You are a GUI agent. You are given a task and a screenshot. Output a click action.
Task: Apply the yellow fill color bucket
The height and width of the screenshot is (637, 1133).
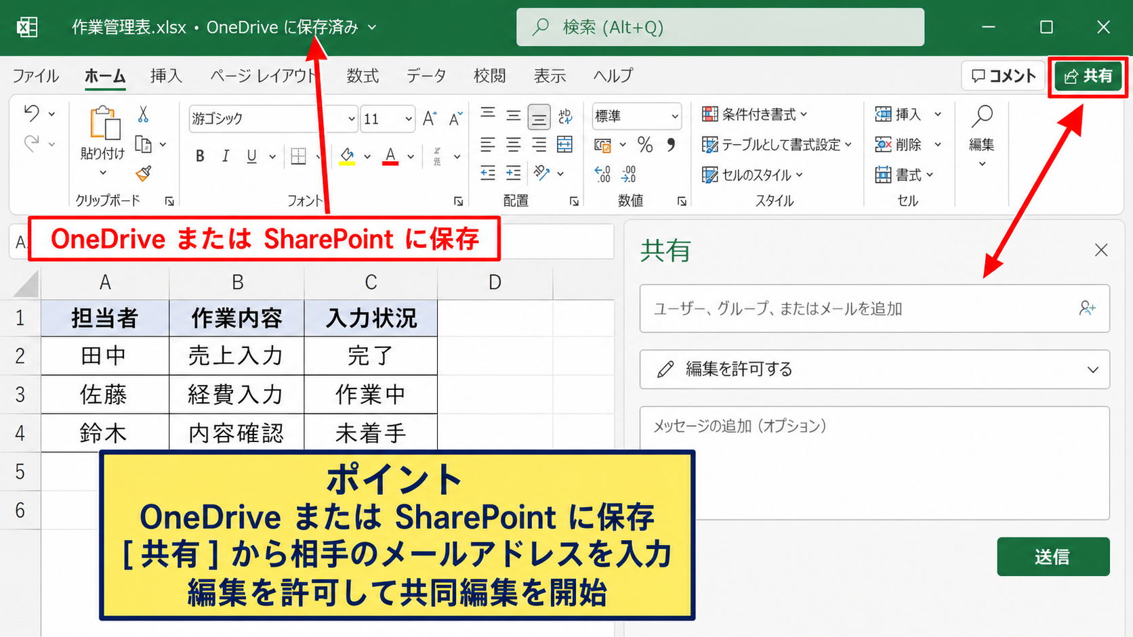click(x=347, y=156)
